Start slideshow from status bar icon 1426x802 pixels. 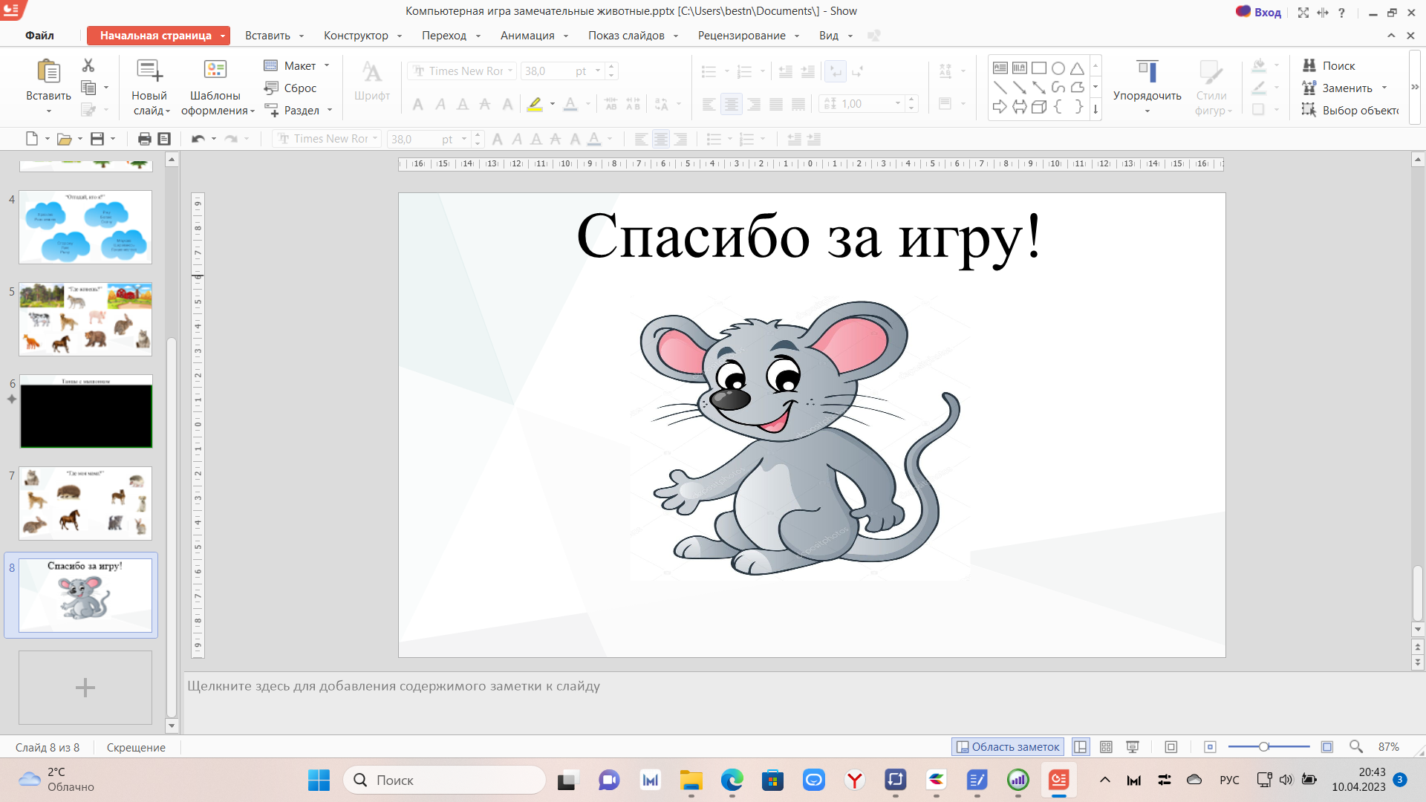coord(1133,747)
